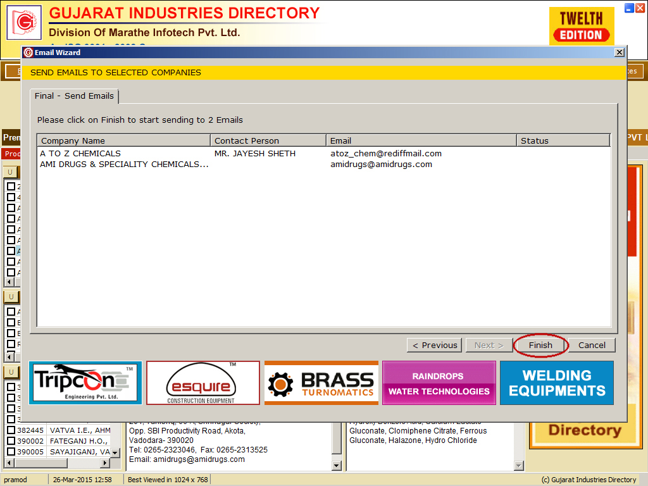Click the Contact Person column header
This screenshot has height=486, width=648.
tap(268, 140)
